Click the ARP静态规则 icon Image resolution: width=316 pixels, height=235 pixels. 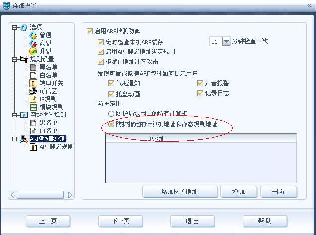click(x=33, y=147)
